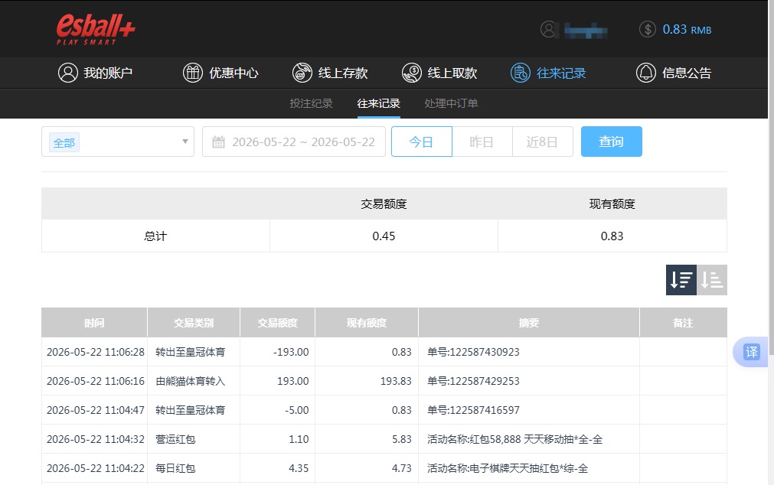Viewport: 774px width, 485px height.
Task: Click the 时间 column header
Action: click(x=94, y=323)
